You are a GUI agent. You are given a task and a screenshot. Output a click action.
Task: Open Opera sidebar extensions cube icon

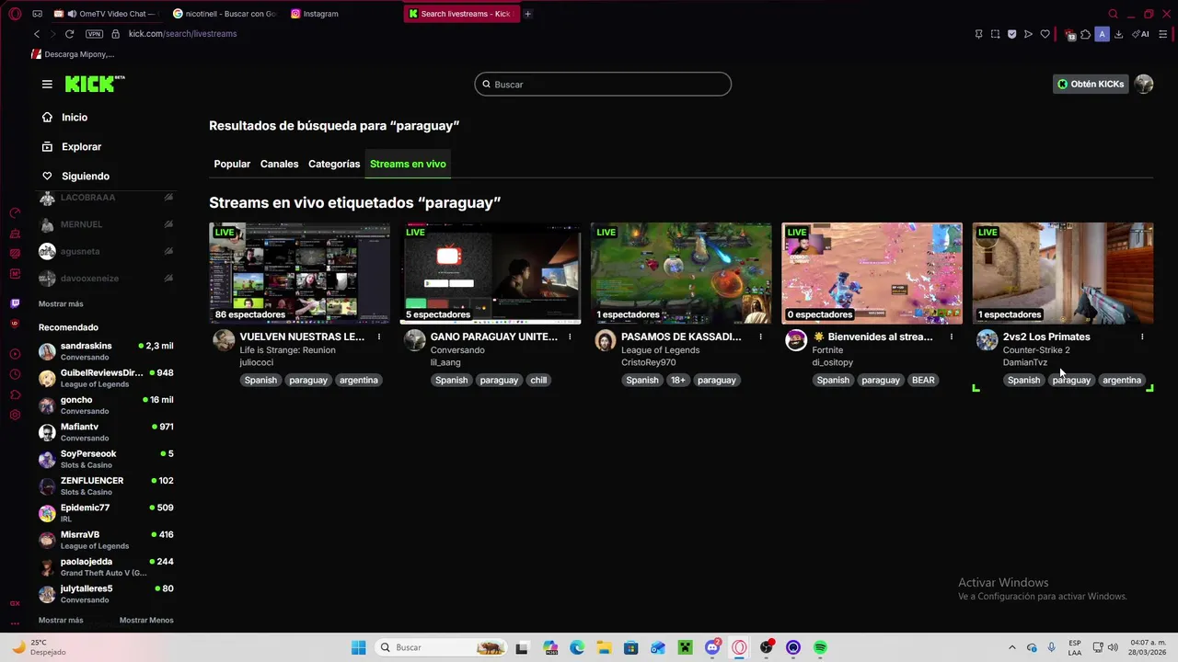pyautogui.click(x=15, y=394)
